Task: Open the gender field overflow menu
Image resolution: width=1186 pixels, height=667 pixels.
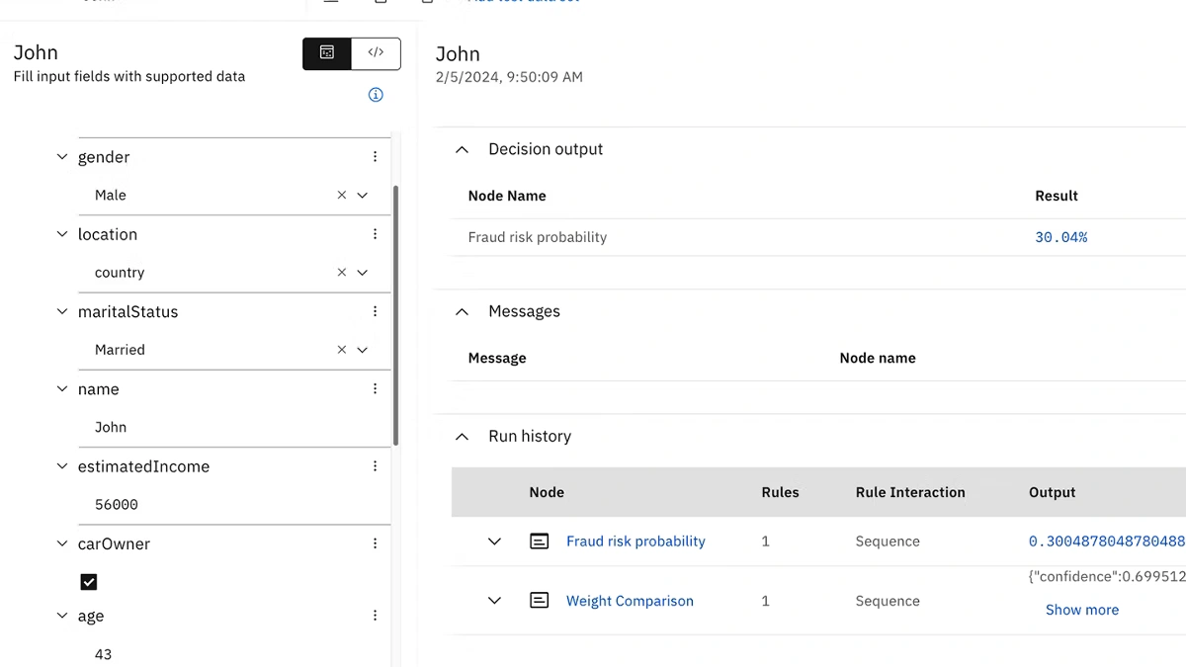Action: pos(375,157)
